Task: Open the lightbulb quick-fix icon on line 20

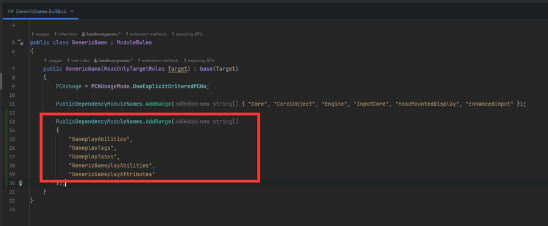Action: [x=21, y=182]
